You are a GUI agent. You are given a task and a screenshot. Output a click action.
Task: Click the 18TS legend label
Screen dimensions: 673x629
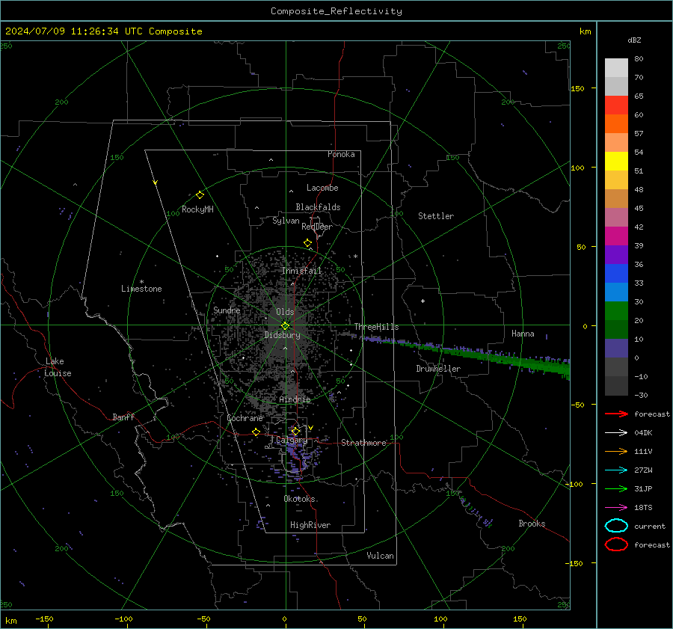coord(643,508)
